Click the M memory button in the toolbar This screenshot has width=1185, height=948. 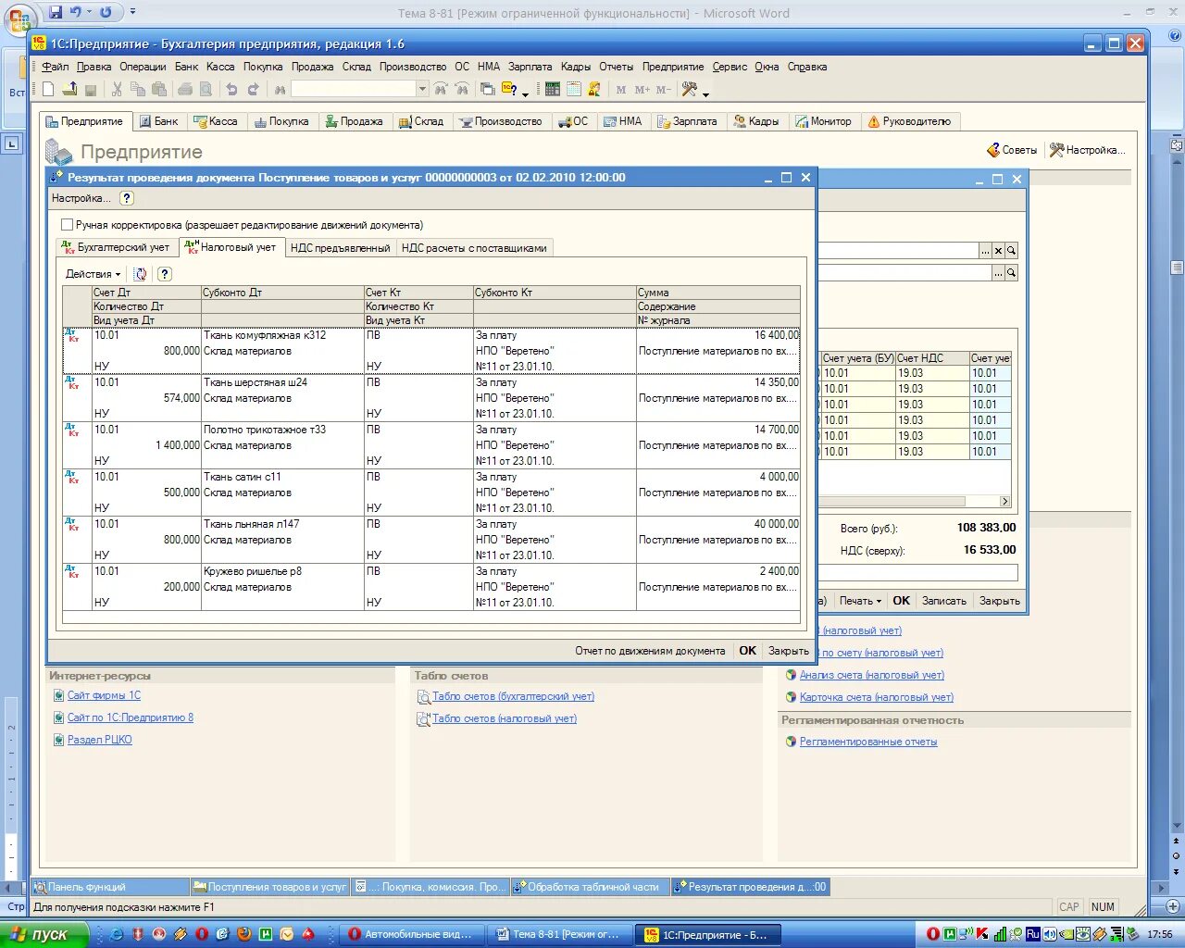tap(621, 90)
